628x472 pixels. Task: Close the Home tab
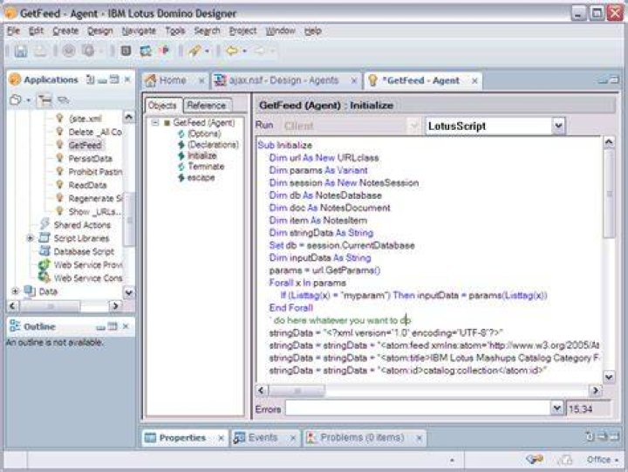201,81
